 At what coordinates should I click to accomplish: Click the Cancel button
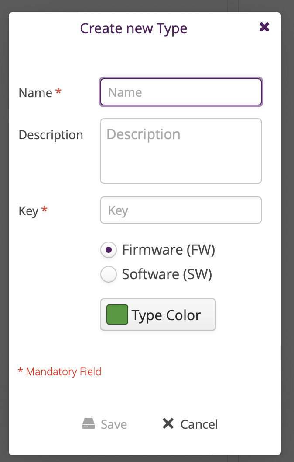pos(189,423)
